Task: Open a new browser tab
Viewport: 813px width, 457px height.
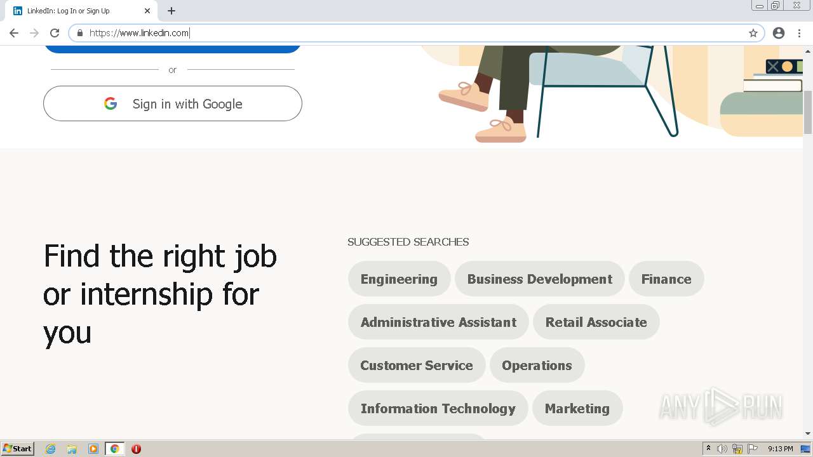Action: pyautogui.click(x=171, y=11)
